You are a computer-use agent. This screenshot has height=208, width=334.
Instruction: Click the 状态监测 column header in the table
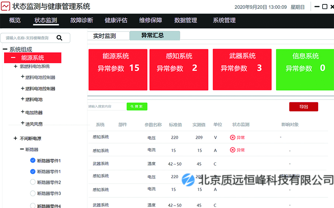241,125
